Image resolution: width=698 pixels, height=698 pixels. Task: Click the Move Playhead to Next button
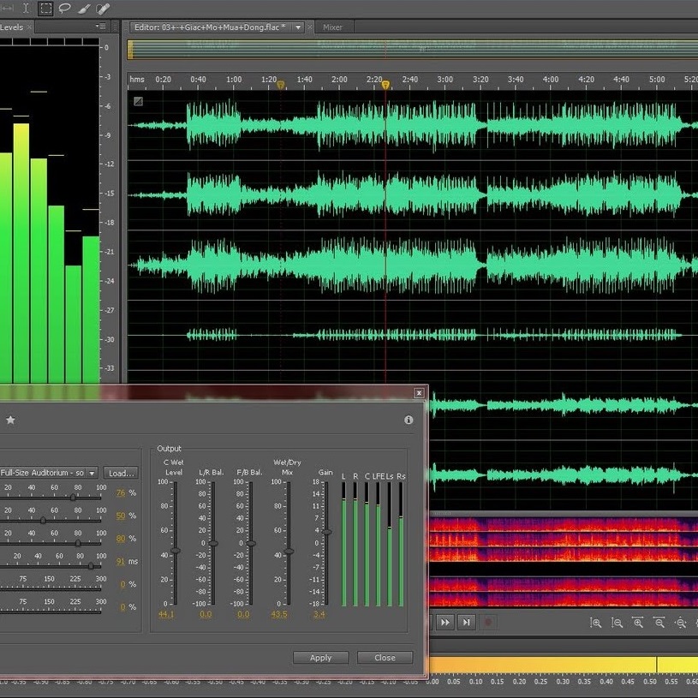coord(466,623)
